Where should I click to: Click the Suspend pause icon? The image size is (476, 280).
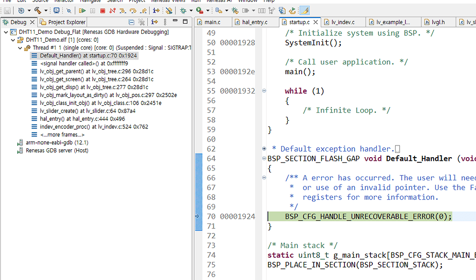pos(93,11)
